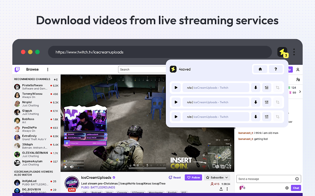Click the browser address bar with twitch.tv URL
This screenshot has height=196, width=315.
[x=160, y=52]
